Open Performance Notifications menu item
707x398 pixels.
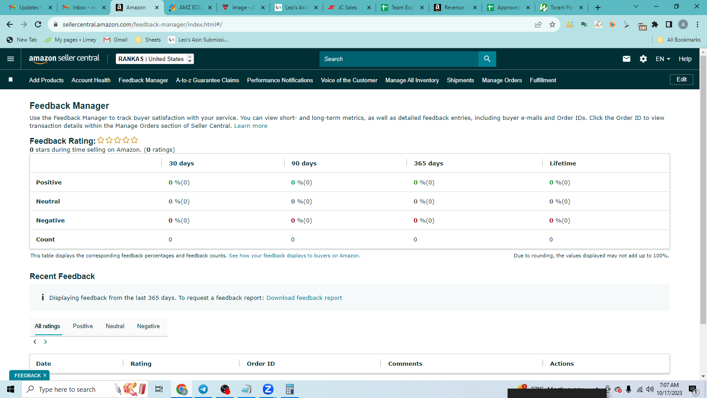coord(280,80)
